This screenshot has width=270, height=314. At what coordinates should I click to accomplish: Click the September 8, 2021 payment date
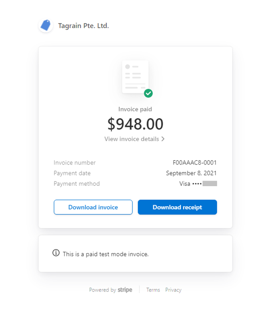tap(191, 173)
